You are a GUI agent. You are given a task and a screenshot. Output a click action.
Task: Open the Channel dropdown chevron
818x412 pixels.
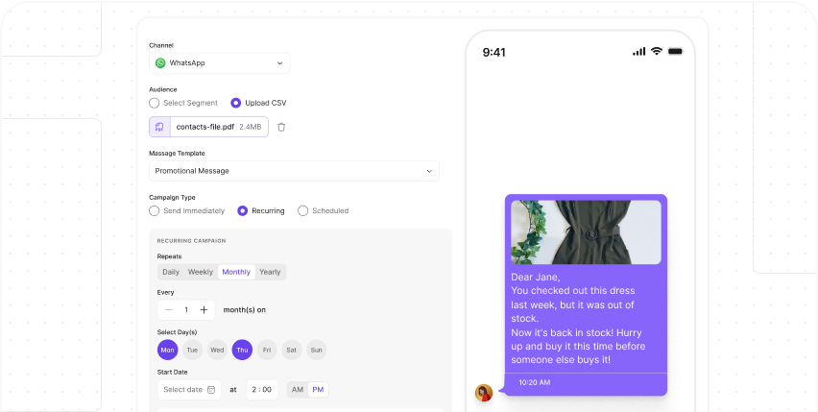(x=279, y=63)
